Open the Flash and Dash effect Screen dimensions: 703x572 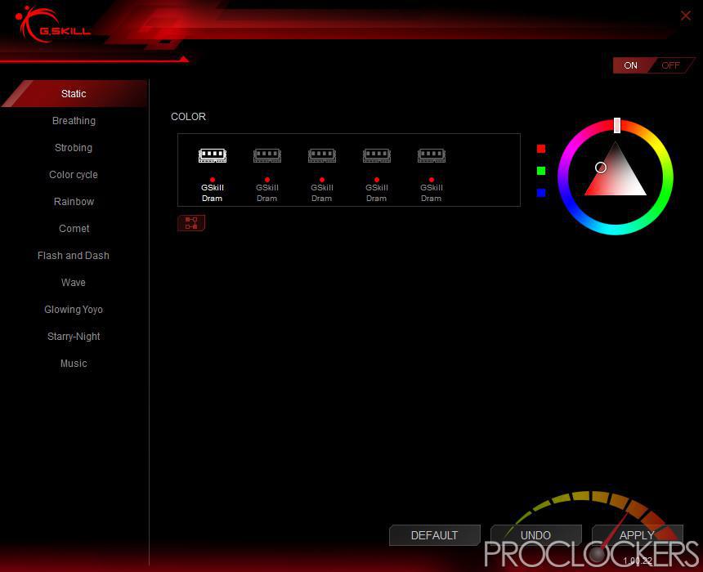click(x=74, y=256)
